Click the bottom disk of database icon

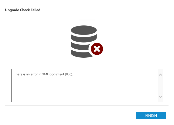pyautogui.click(x=80, y=53)
